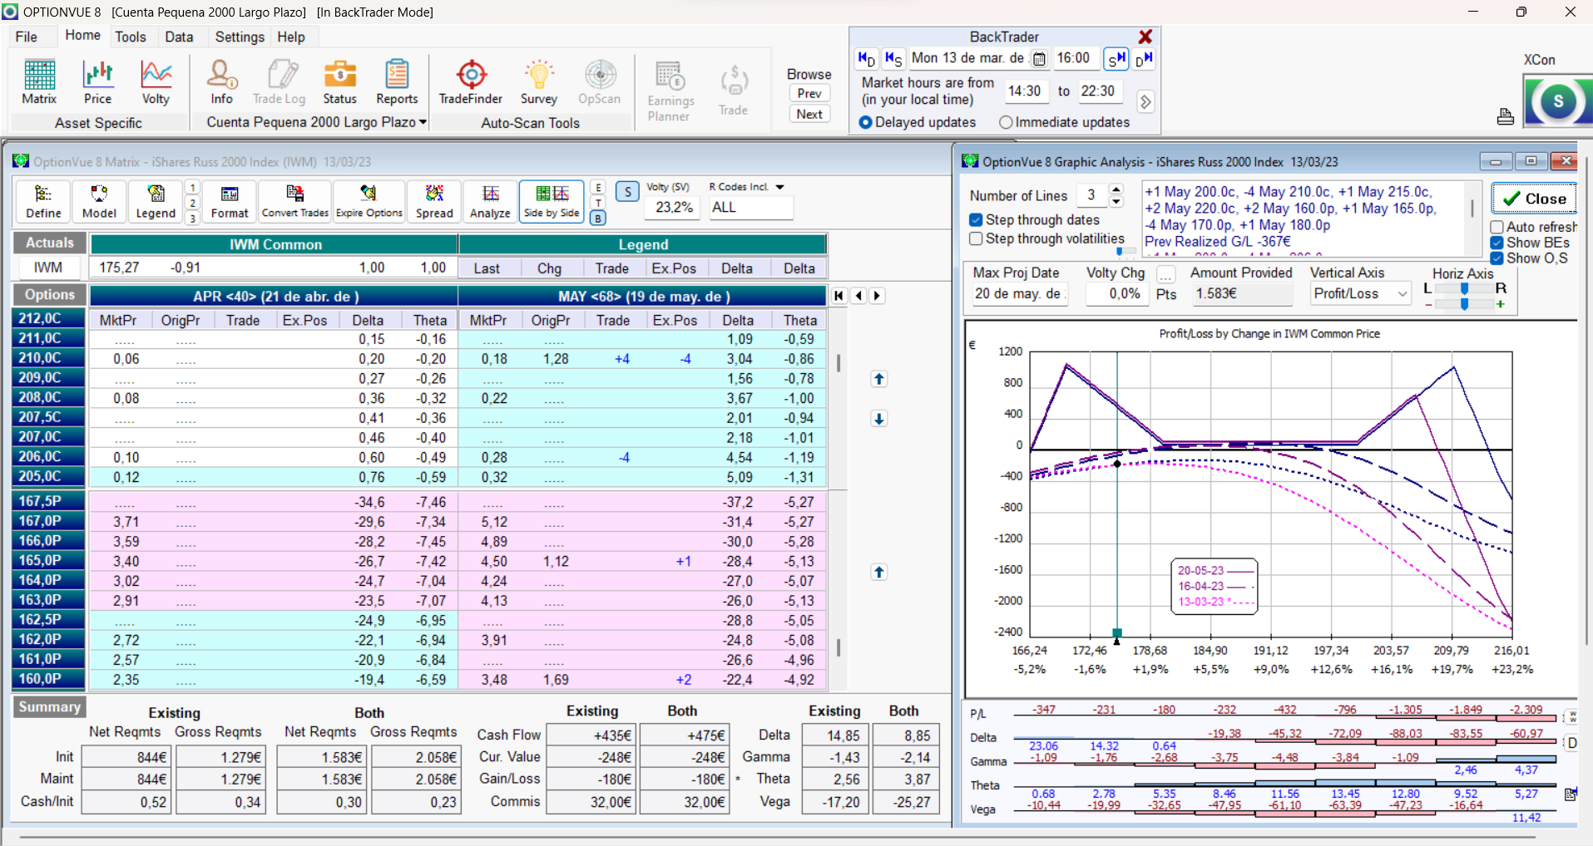Open the R Codes Incl. dropdown

(779, 187)
